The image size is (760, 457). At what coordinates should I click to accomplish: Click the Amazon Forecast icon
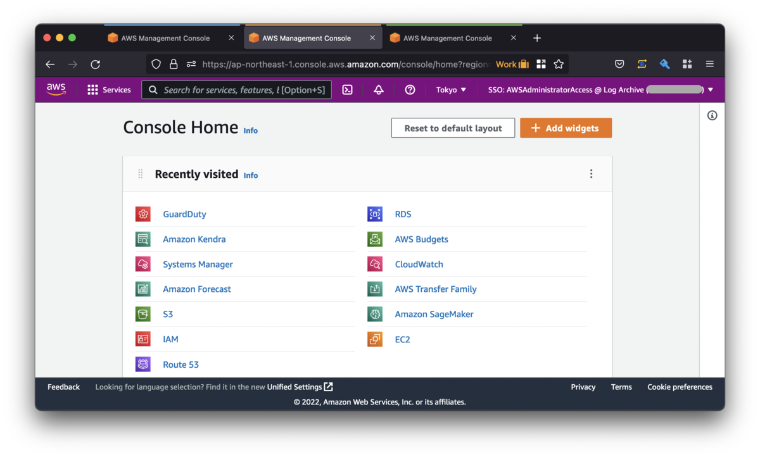coord(143,289)
